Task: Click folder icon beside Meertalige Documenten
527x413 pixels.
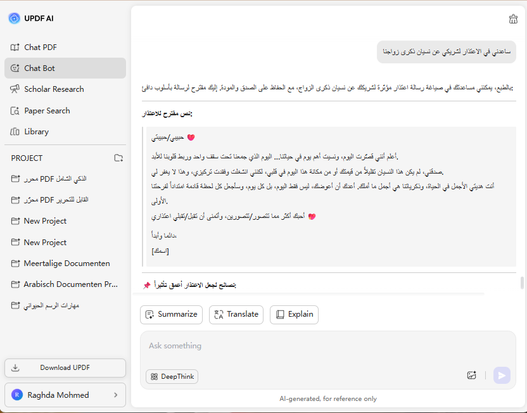Action: click(x=15, y=263)
